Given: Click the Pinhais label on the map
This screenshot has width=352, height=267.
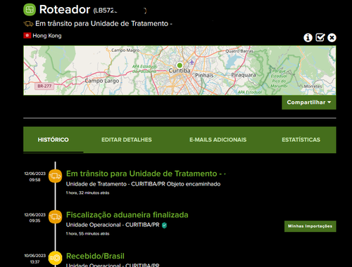Looking at the screenshot, I should point(204,75).
